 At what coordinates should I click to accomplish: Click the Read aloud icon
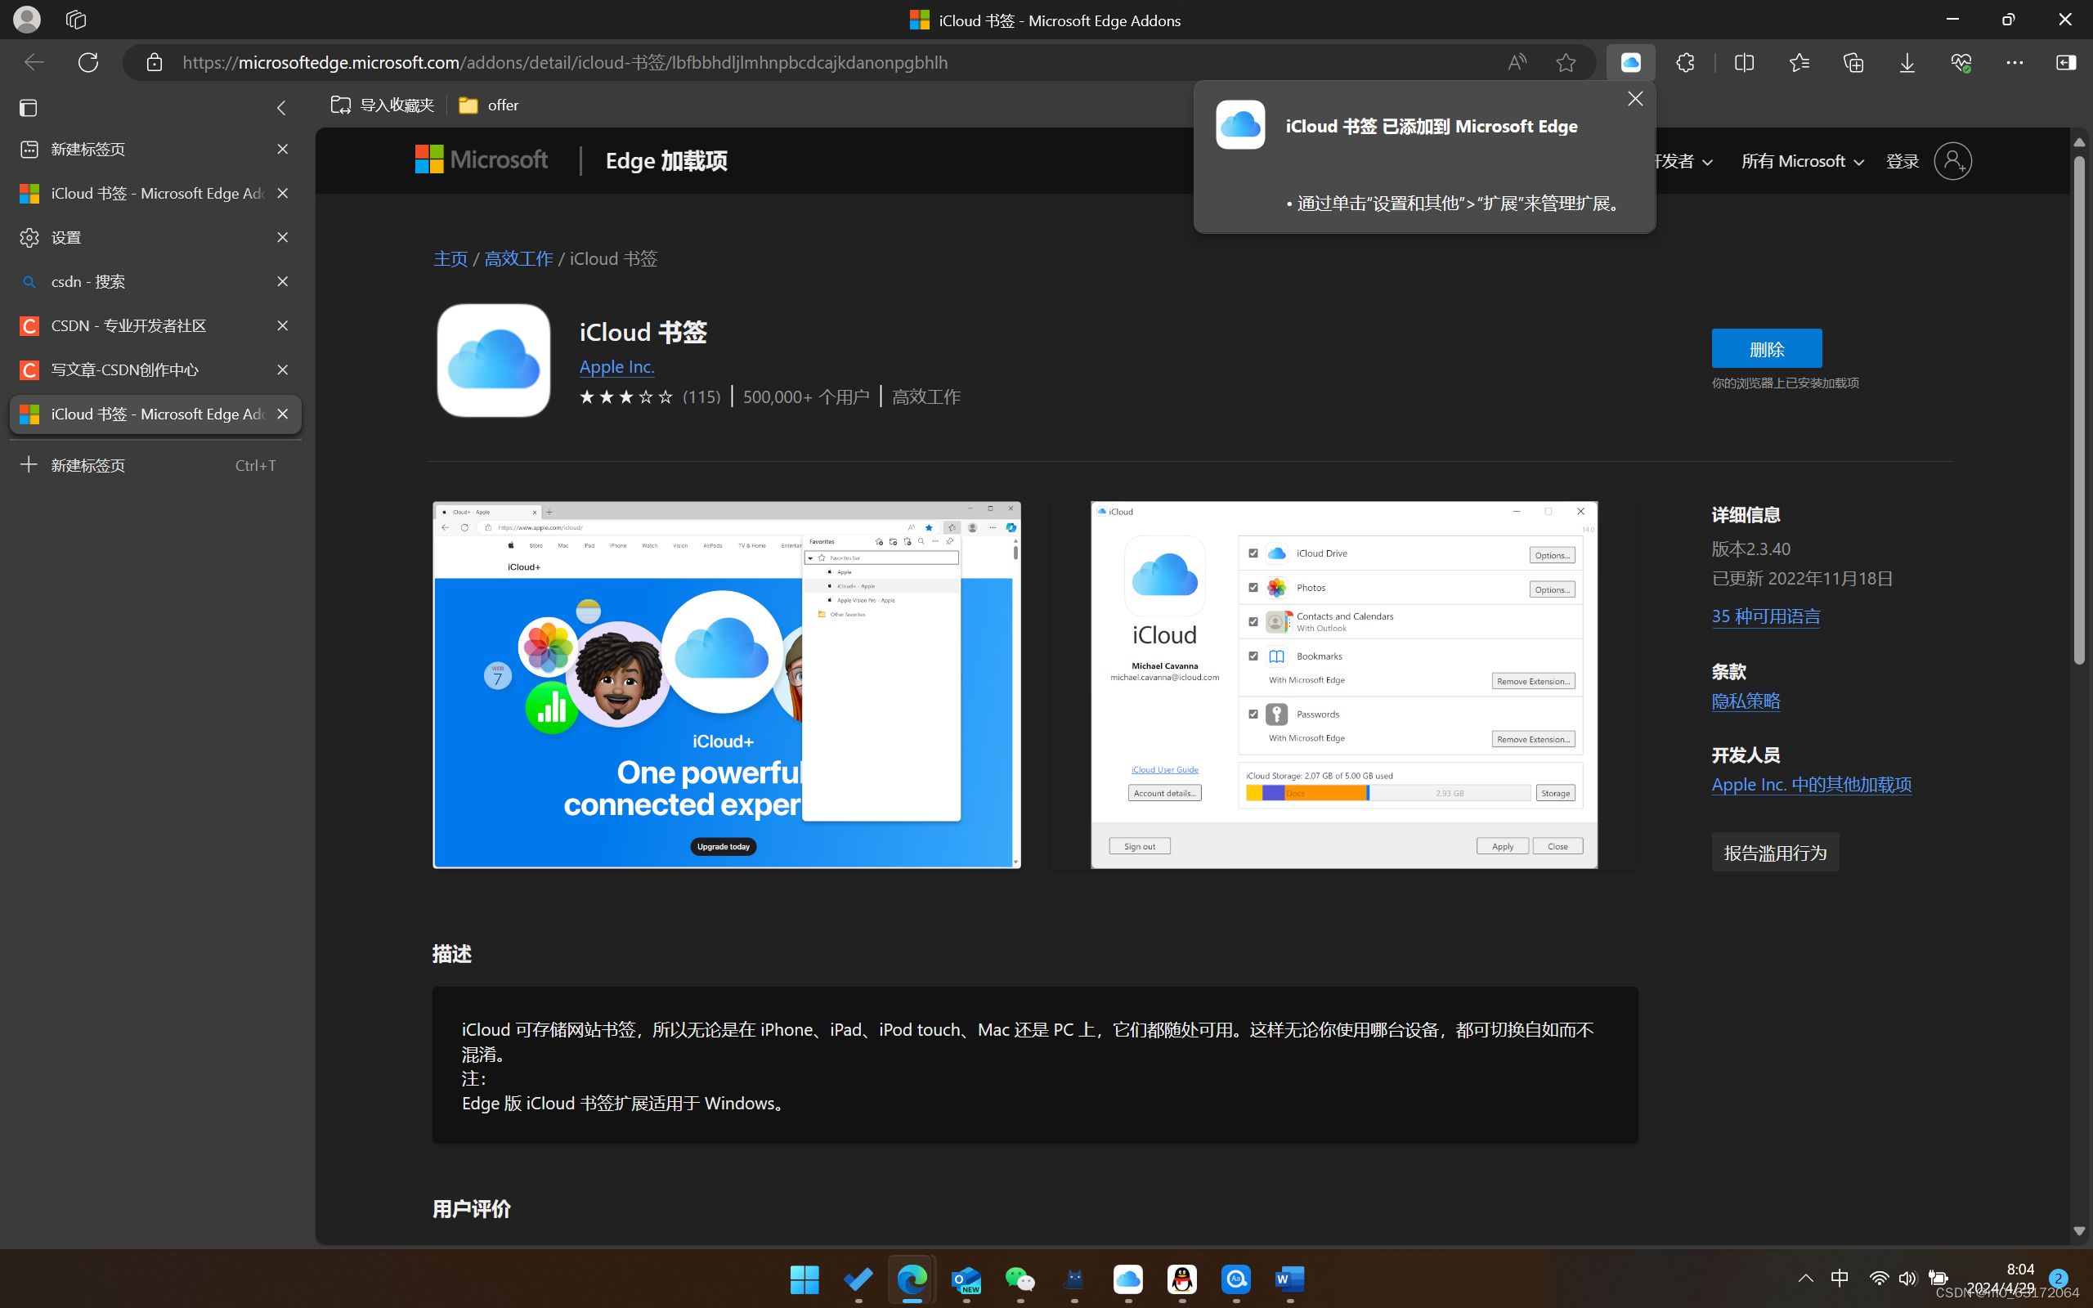1517,62
